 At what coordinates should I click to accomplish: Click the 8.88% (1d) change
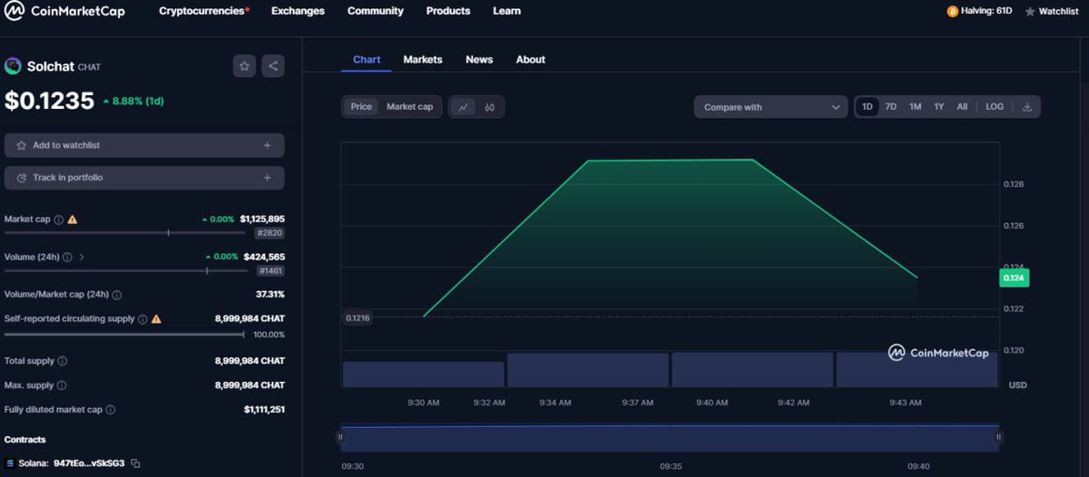tap(133, 101)
